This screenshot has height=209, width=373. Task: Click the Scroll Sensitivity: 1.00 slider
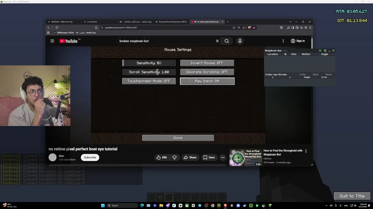149,72
